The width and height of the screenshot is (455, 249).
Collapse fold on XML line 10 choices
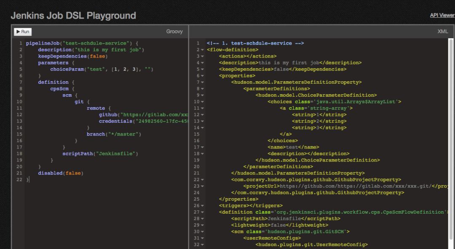(202, 102)
